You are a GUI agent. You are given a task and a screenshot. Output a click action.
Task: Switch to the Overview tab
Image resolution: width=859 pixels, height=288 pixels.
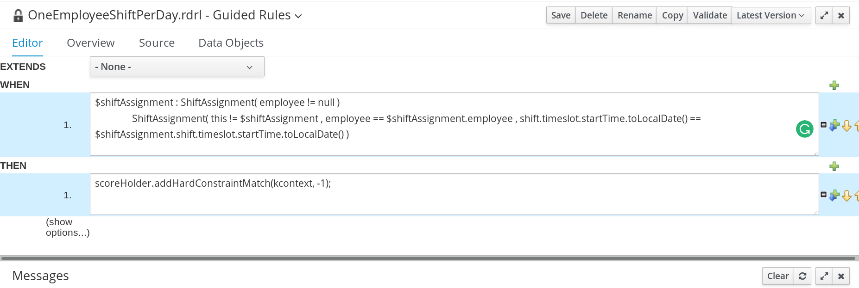point(91,43)
